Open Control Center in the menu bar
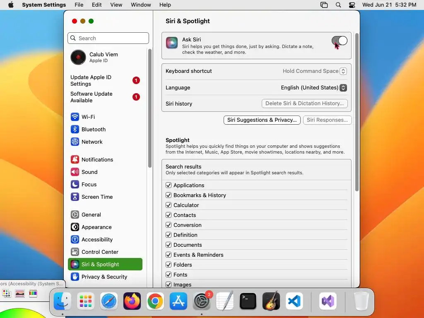424x318 pixels. [x=352, y=5]
